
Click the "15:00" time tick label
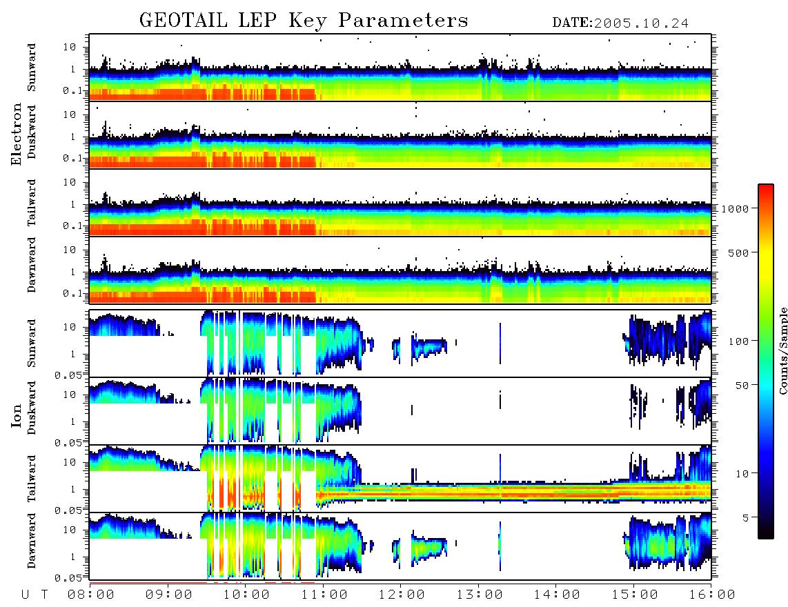coord(635,595)
